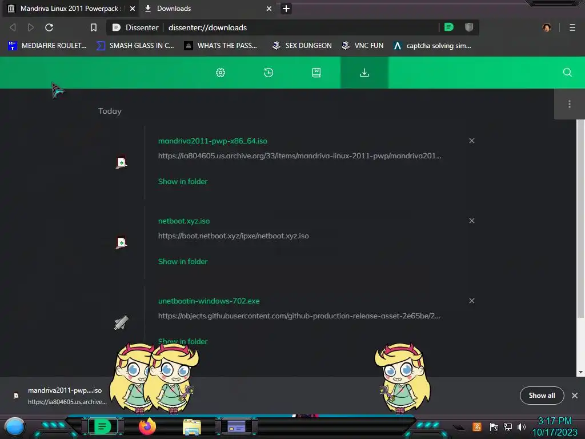Close the bottom download shelf

pyautogui.click(x=575, y=396)
